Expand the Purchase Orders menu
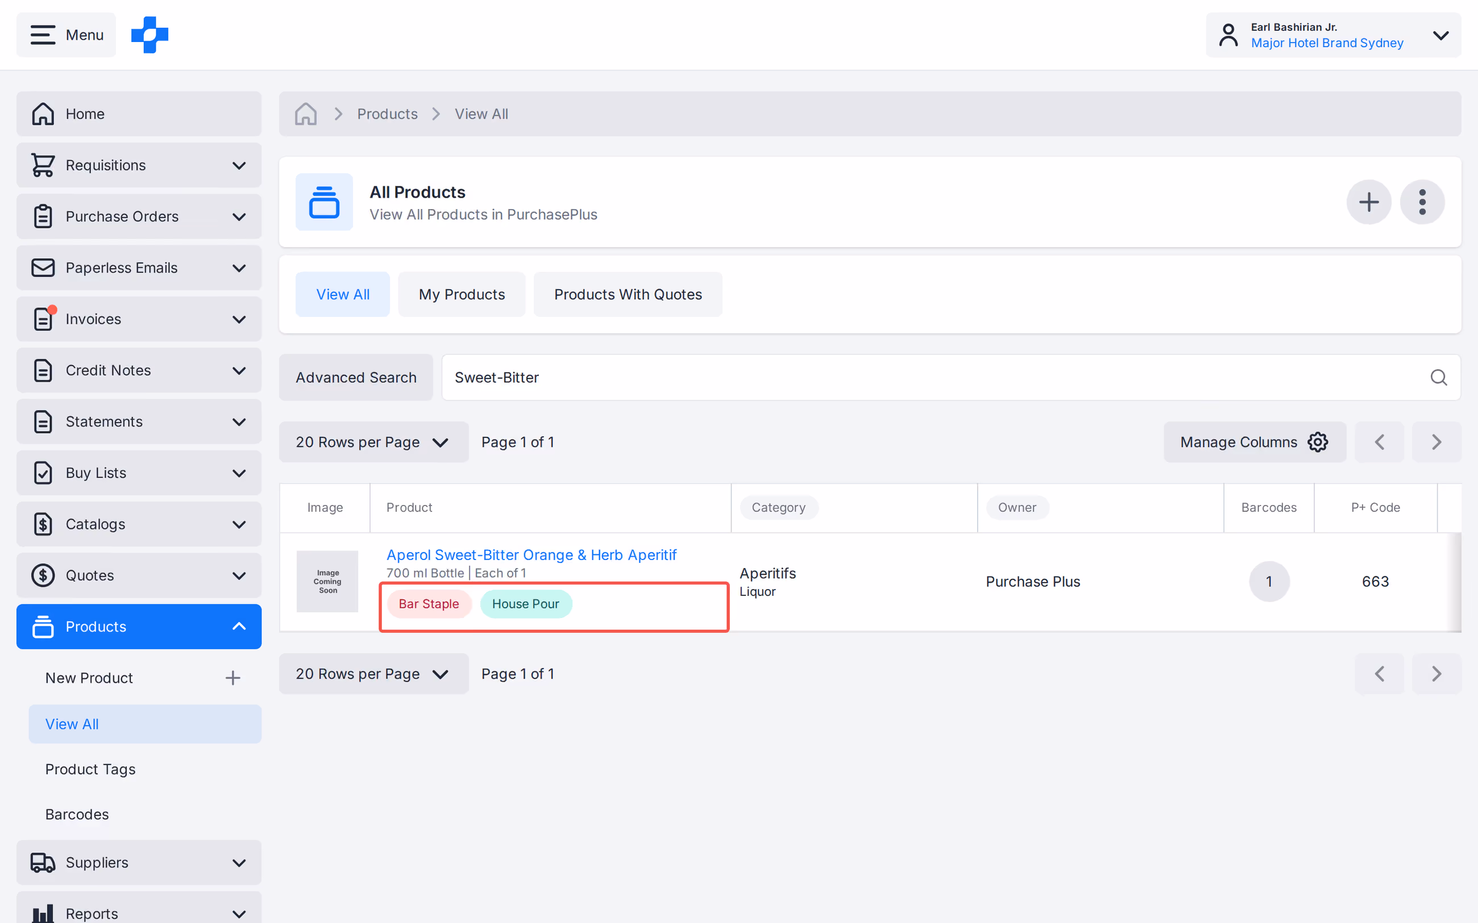This screenshot has height=923, width=1478. click(x=139, y=216)
